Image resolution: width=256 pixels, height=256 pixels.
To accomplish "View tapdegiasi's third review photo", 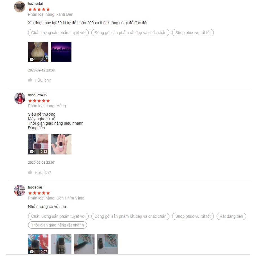I will coord(84,244).
